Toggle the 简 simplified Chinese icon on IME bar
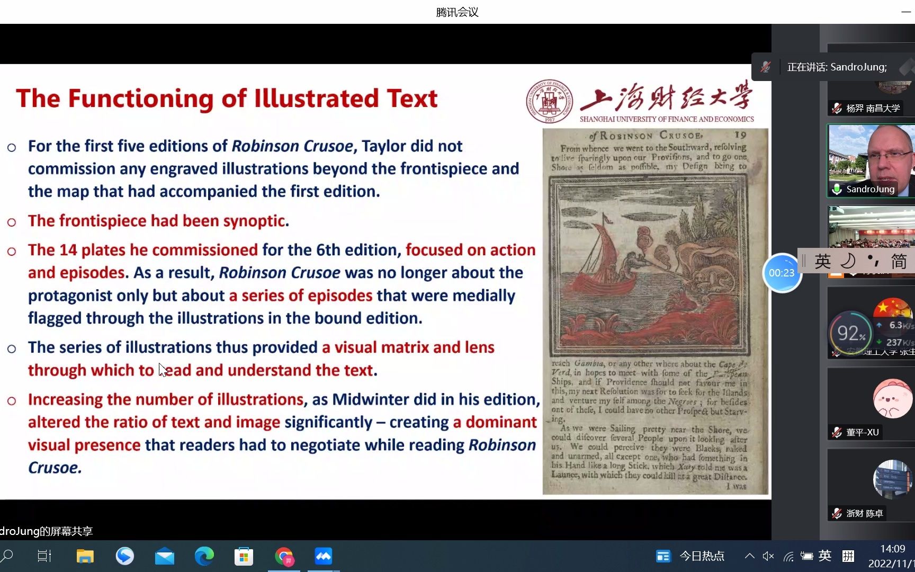The height and width of the screenshot is (572, 915). (899, 261)
